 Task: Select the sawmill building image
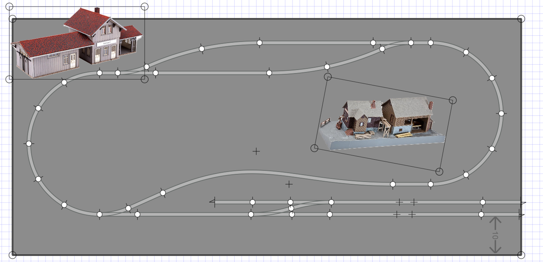[384, 121]
